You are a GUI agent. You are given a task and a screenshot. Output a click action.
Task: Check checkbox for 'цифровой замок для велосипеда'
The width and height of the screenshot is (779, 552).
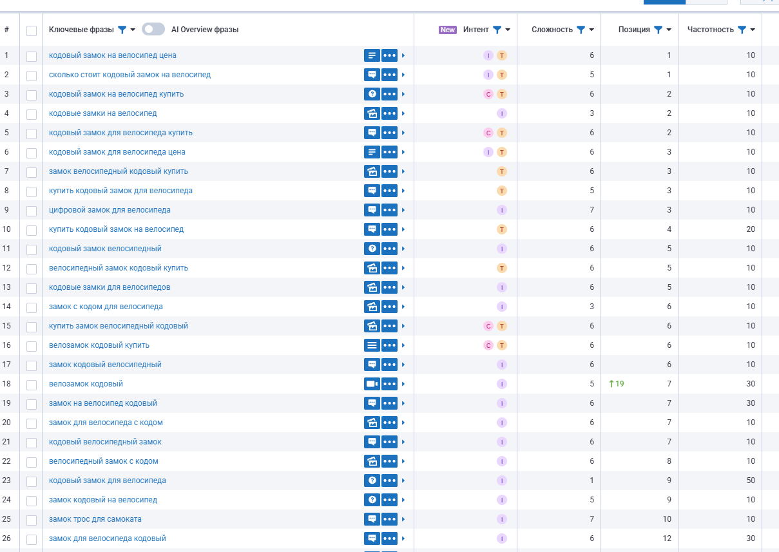tap(32, 211)
